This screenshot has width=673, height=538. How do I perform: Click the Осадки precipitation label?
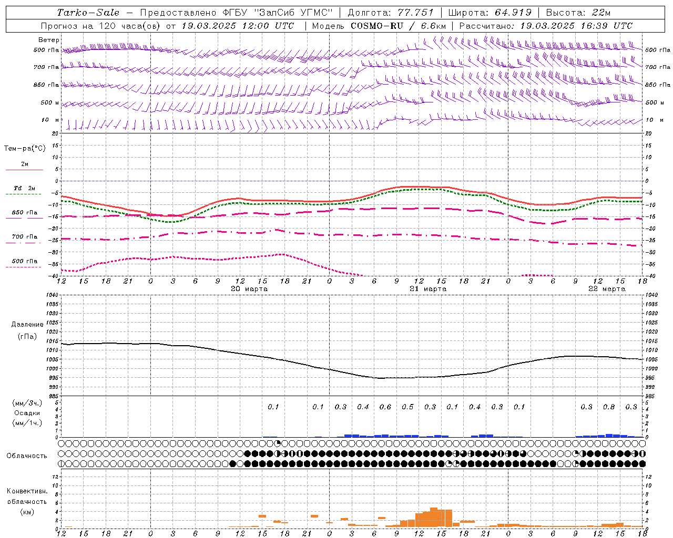point(27,413)
